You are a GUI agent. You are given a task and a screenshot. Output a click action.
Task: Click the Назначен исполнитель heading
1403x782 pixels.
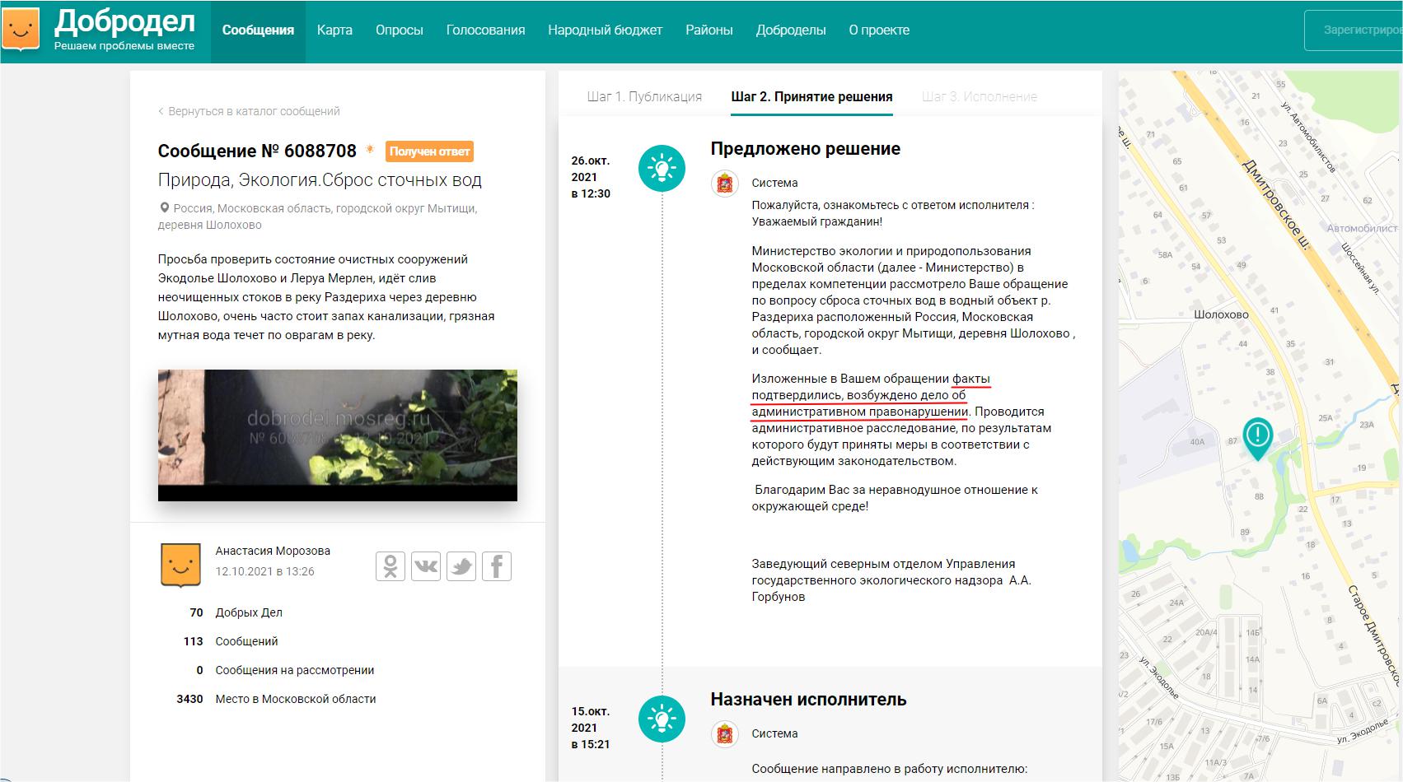coord(809,700)
